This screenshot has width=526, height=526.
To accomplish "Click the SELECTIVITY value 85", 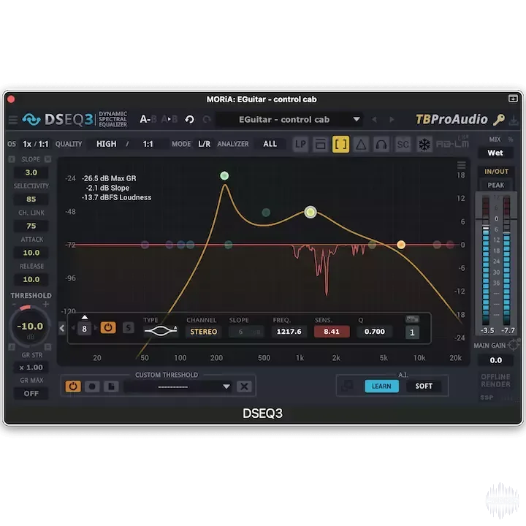I will pyautogui.click(x=31, y=199).
